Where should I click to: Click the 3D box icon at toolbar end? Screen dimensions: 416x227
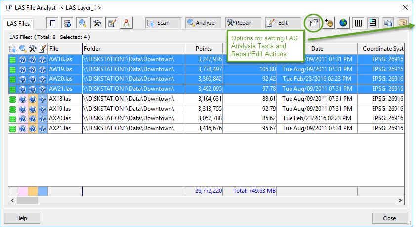click(403, 23)
